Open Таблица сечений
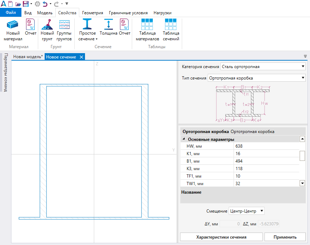The height and width of the screenshot is (245, 310). 171,30
